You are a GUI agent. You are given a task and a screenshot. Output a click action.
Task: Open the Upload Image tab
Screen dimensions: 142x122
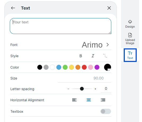tap(130, 39)
